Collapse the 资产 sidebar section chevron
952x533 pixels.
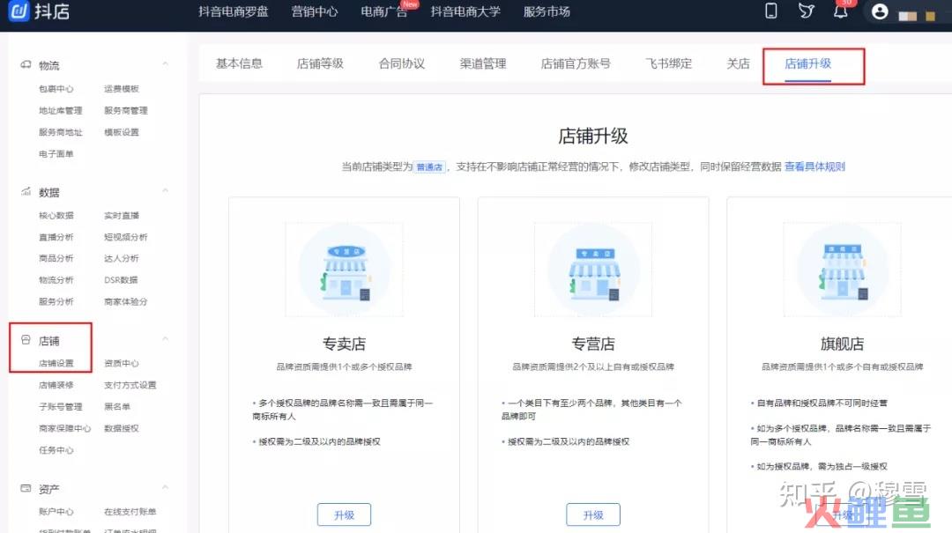pyautogui.click(x=165, y=487)
